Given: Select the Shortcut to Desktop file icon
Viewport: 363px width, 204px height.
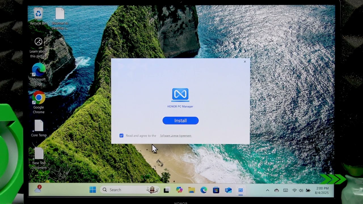Looking at the screenshot, I should tap(60, 19).
